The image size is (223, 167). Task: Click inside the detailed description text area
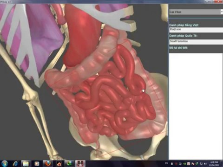coord(196,106)
